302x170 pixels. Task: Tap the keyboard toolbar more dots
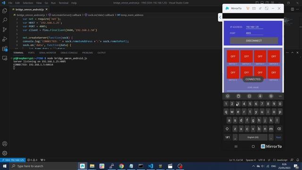click(280, 96)
